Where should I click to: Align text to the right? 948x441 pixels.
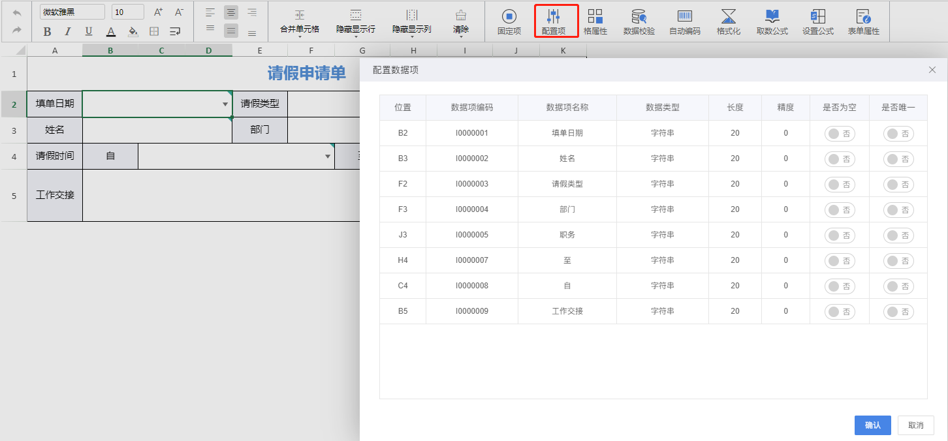click(x=252, y=12)
